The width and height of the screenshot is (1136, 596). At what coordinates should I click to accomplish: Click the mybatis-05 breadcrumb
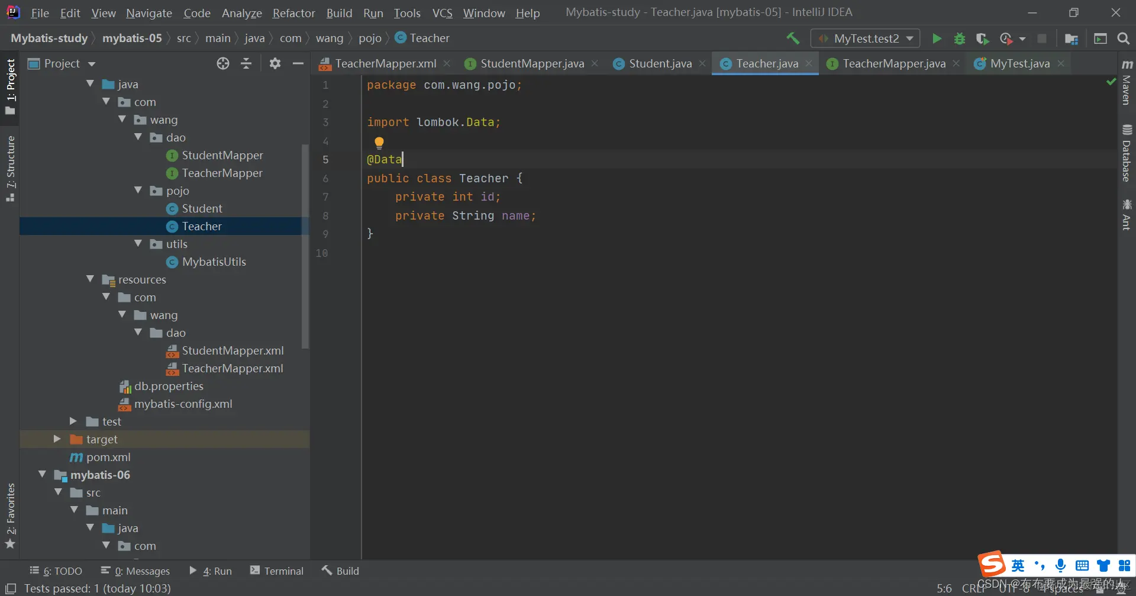tap(132, 38)
